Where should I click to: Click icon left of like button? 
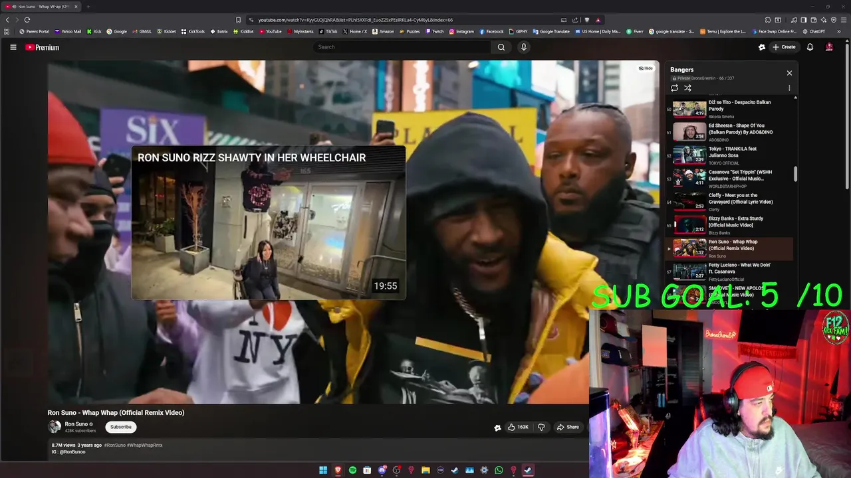pos(497,428)
